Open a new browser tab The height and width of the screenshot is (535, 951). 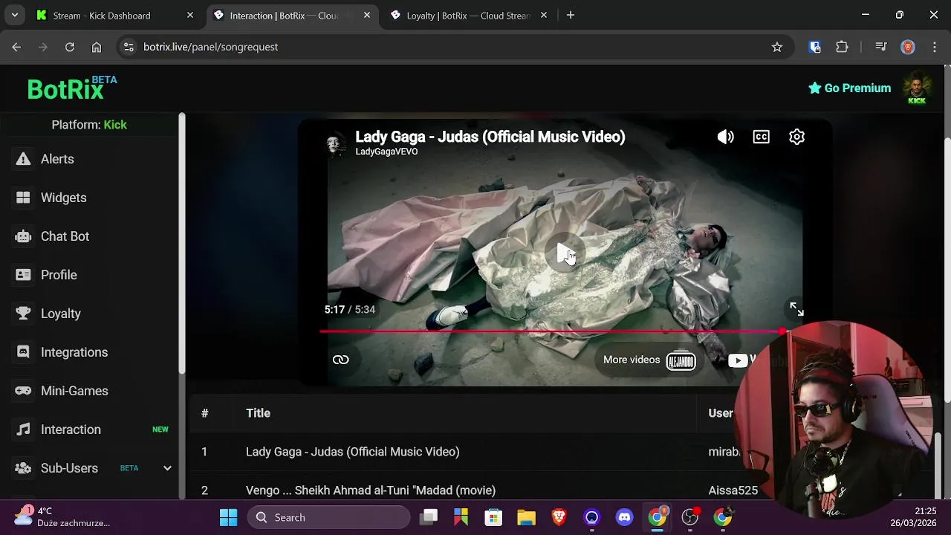pos(571,15)
